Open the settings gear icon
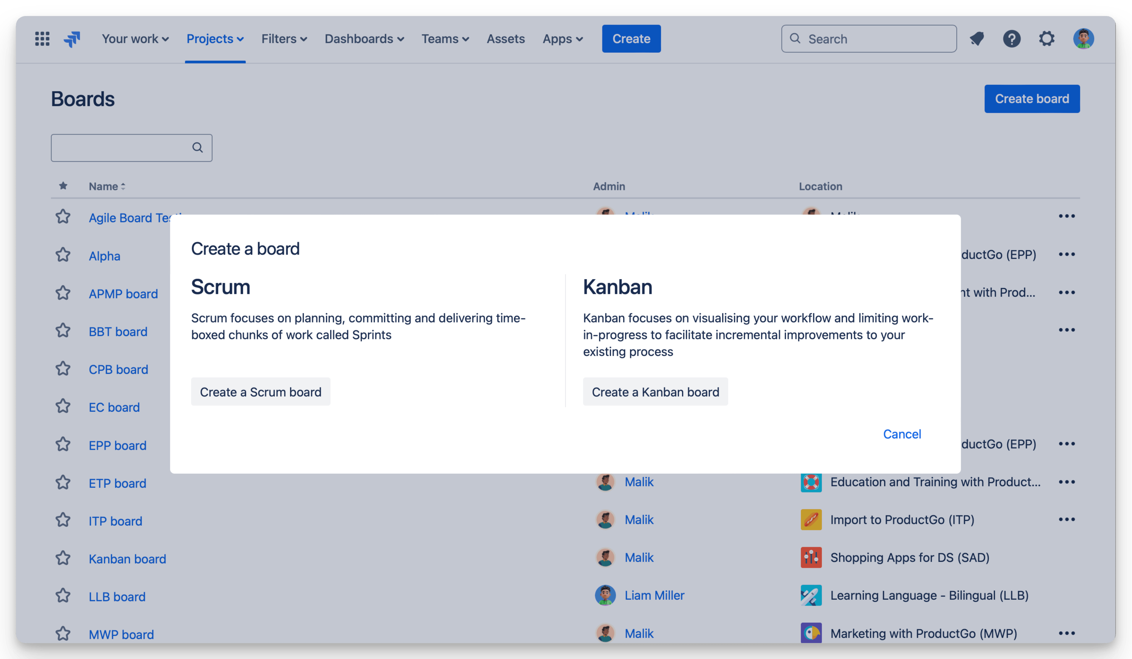 pyautogui.click(x=1047, y=39)
